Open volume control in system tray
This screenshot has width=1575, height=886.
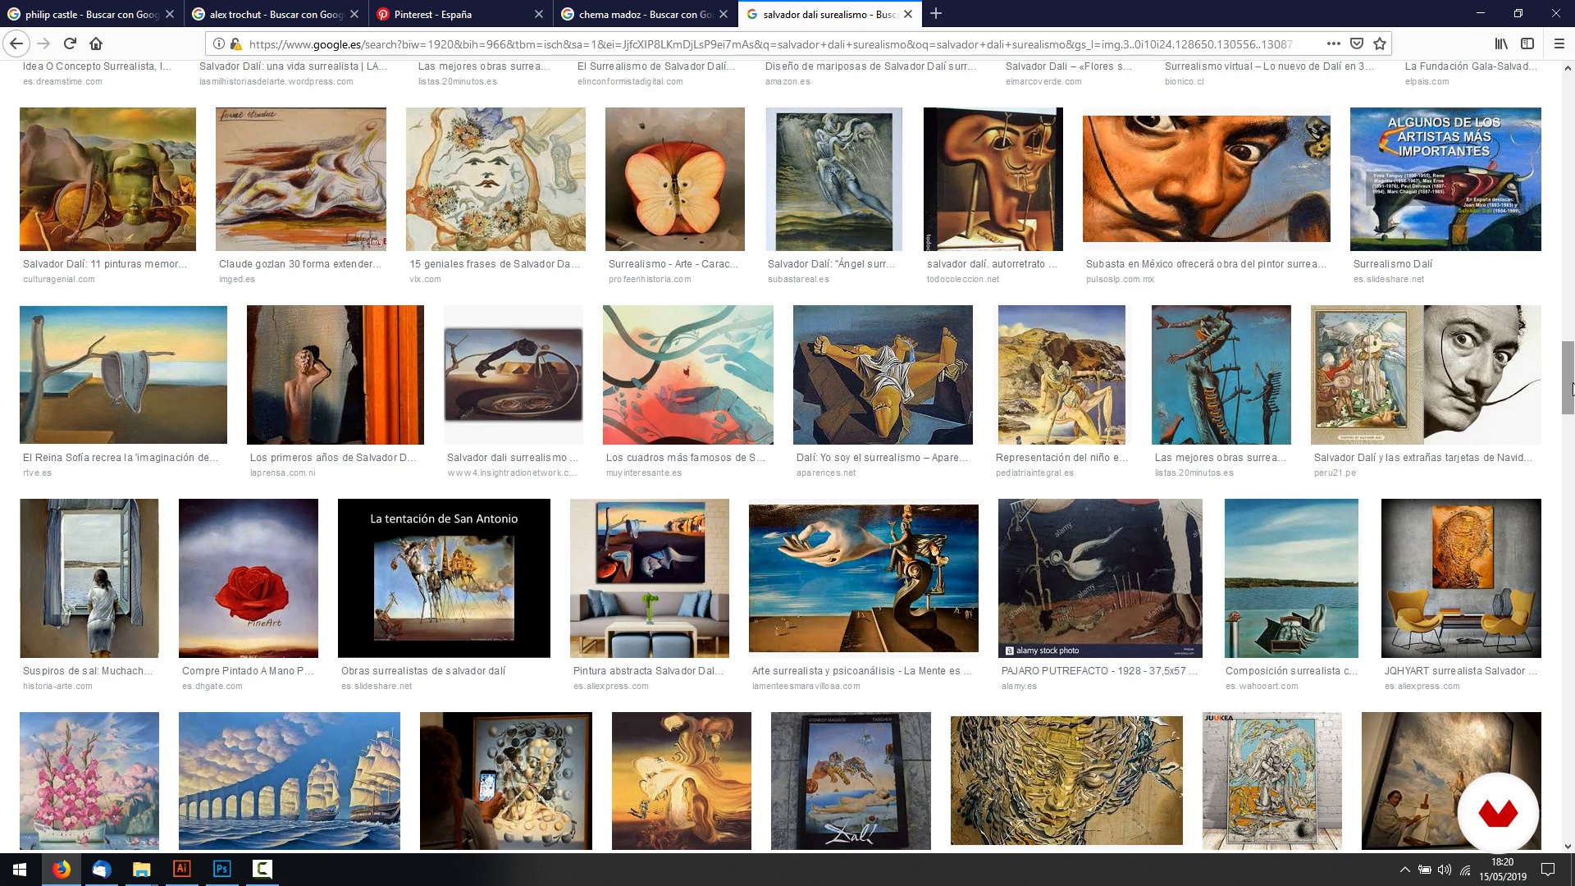point(1445,870)
